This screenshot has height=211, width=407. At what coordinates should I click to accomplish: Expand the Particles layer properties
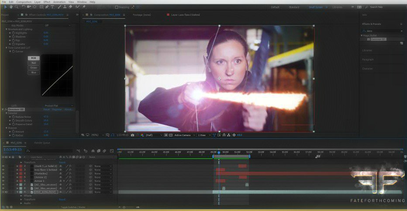(x=17, y=174)
